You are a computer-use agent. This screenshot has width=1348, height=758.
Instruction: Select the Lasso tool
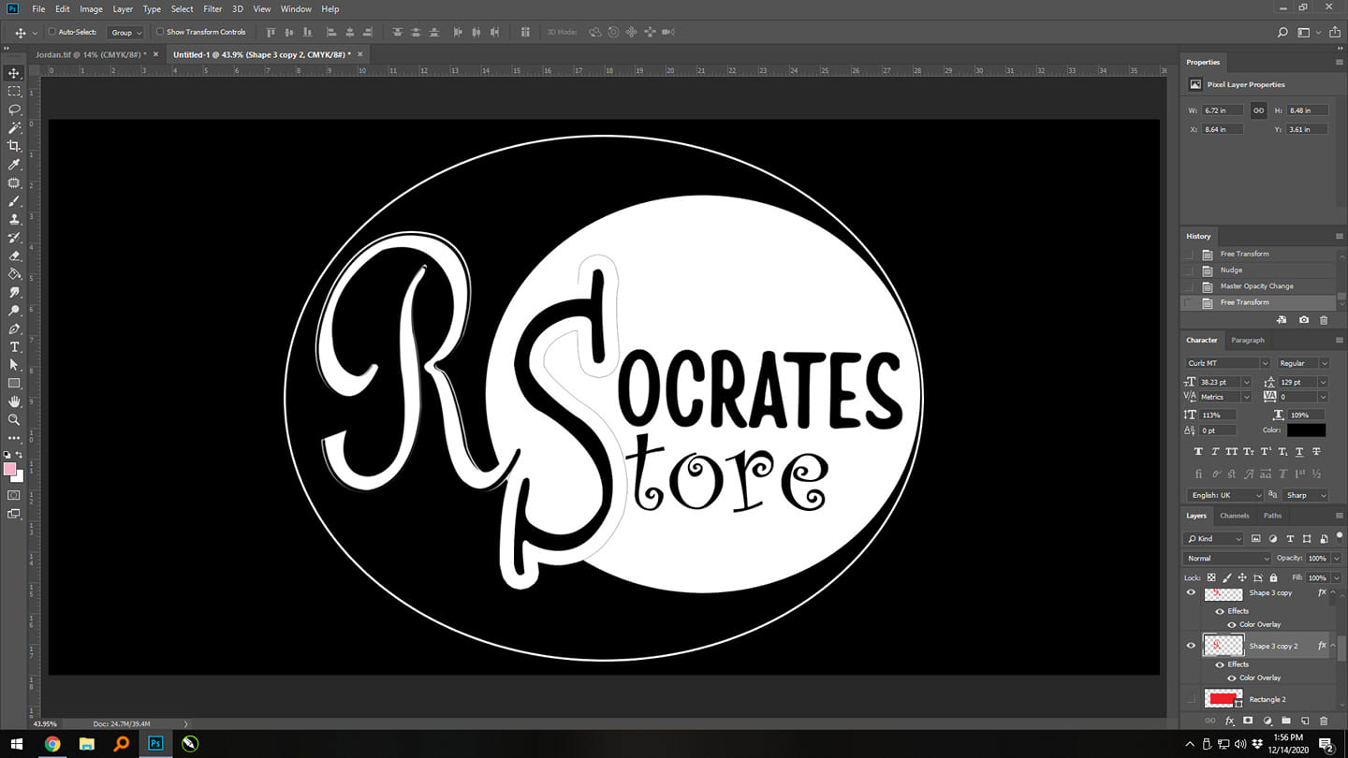click(14, 109)
